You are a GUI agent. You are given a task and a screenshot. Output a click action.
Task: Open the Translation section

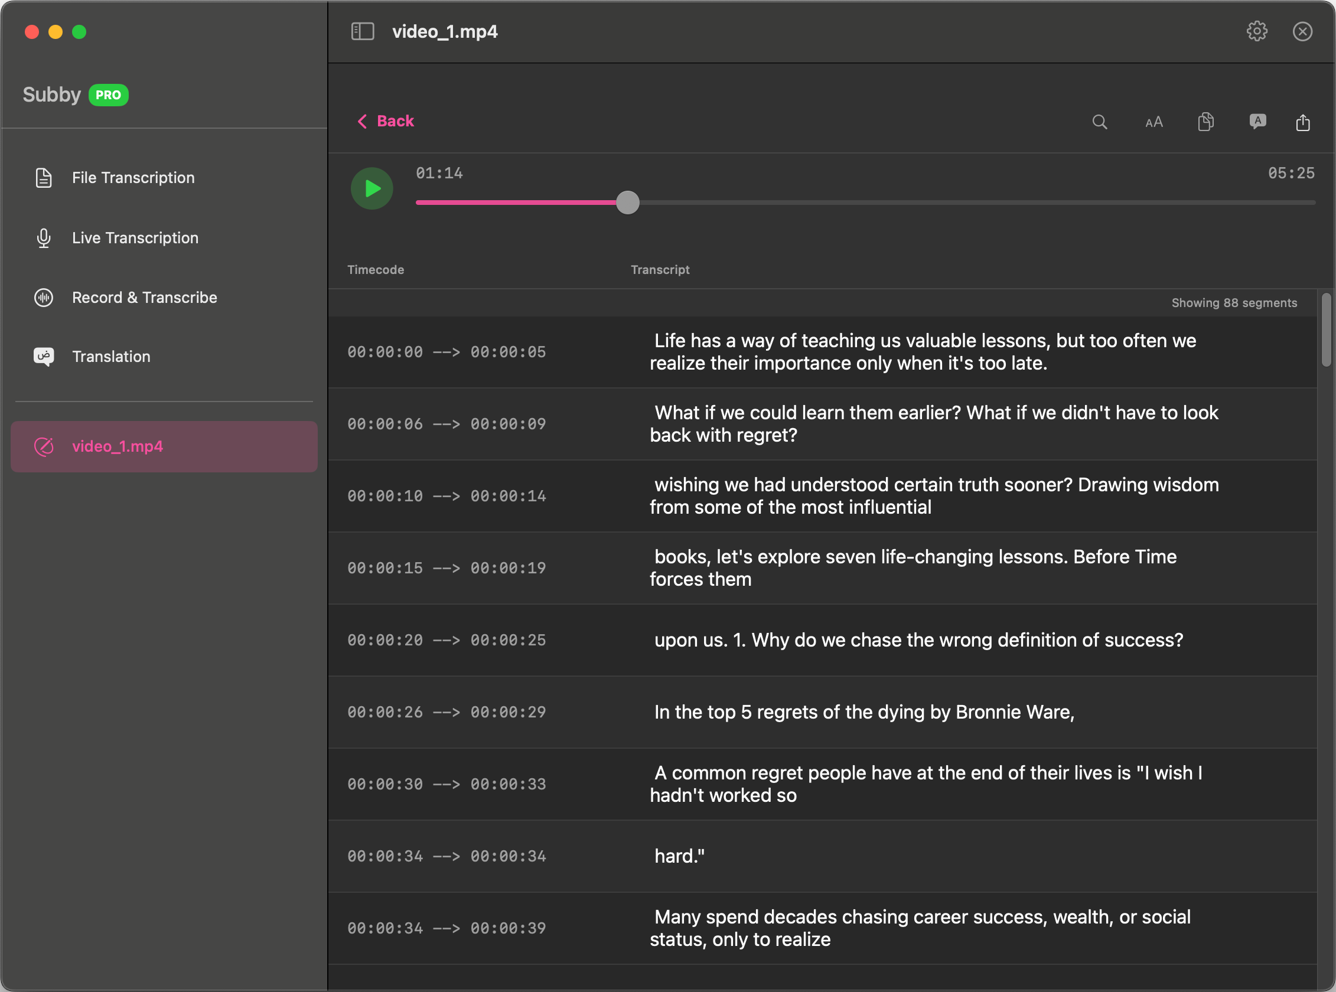pos(111,356)
